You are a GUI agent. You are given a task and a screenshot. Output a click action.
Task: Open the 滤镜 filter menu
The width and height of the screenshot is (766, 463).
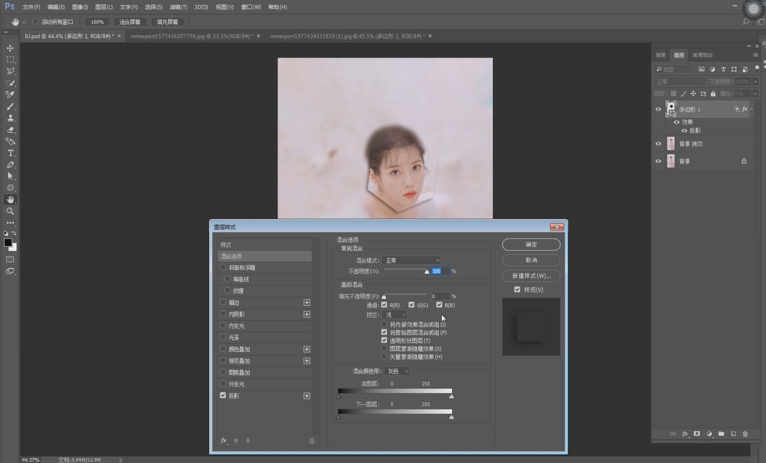coord(178,7)
